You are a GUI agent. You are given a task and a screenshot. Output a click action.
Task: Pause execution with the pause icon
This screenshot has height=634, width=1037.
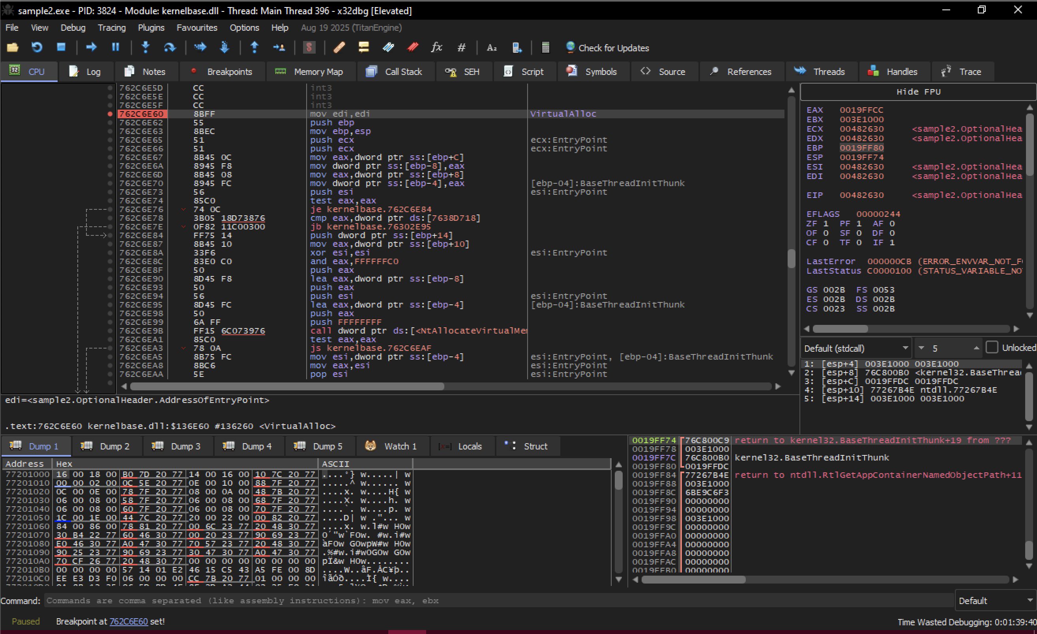(116, 47)
